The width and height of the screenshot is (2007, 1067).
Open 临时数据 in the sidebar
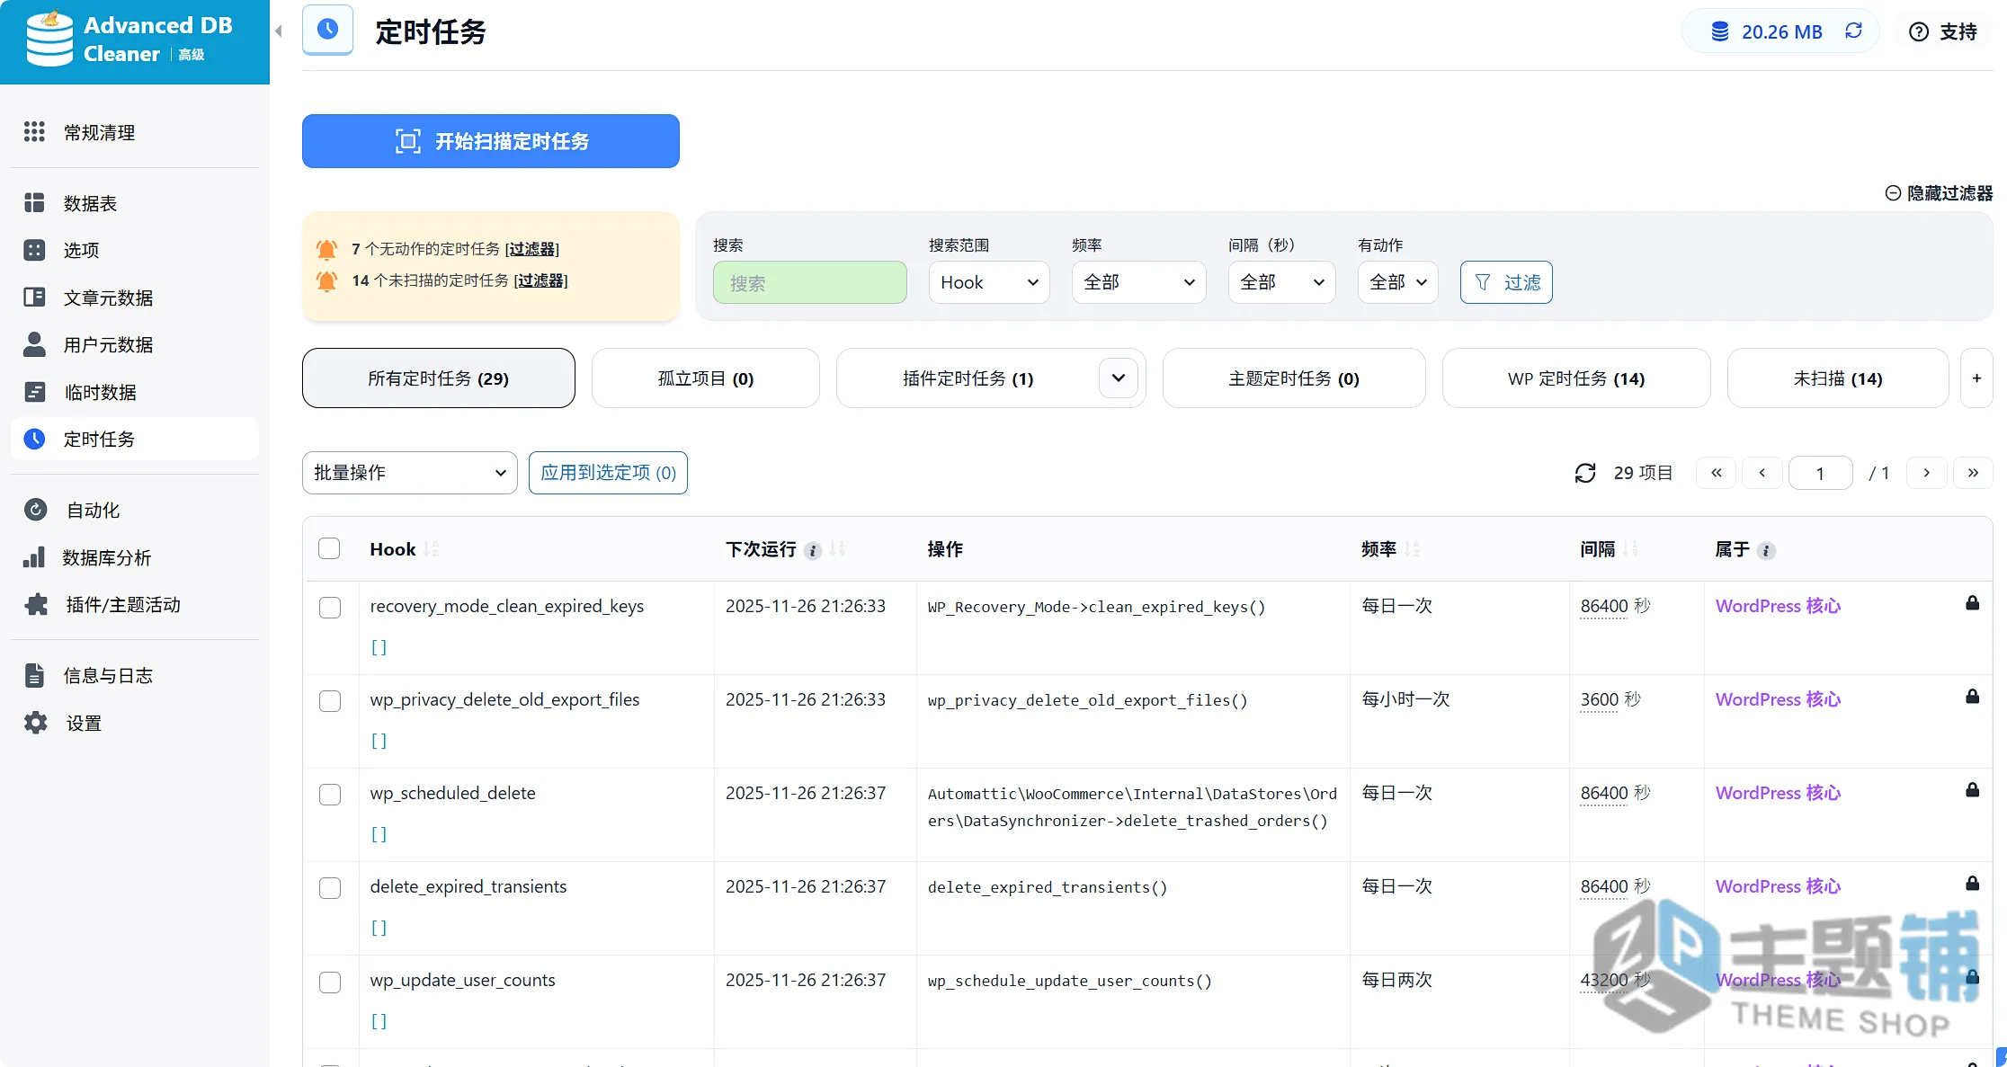[x=135, y=392]
